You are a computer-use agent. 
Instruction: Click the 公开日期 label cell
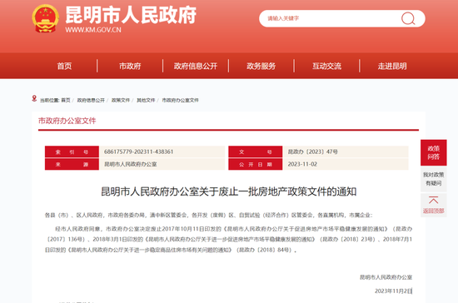(256, 164)
